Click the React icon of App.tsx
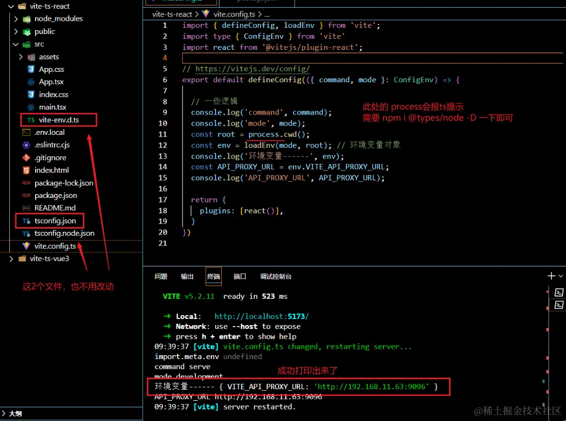 (31, 82)
